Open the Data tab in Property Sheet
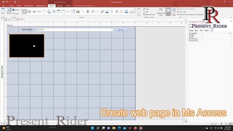The height and width of the screenshot is (131, 233). pos(196,31)
